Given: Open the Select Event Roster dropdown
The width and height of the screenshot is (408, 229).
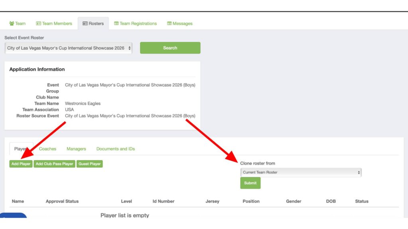Looking at the screenshot, I should pyautogui.click(x=68, y=48).
